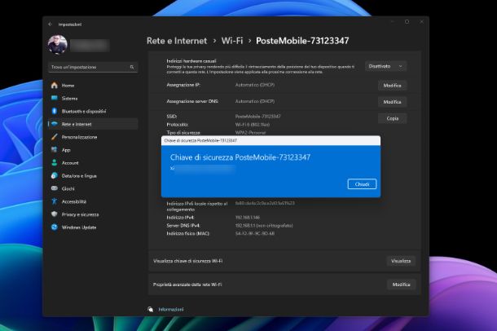Select Windows Update in the sidebar
Viewport: 497px width, 331px height.
[x=79, y=227]
